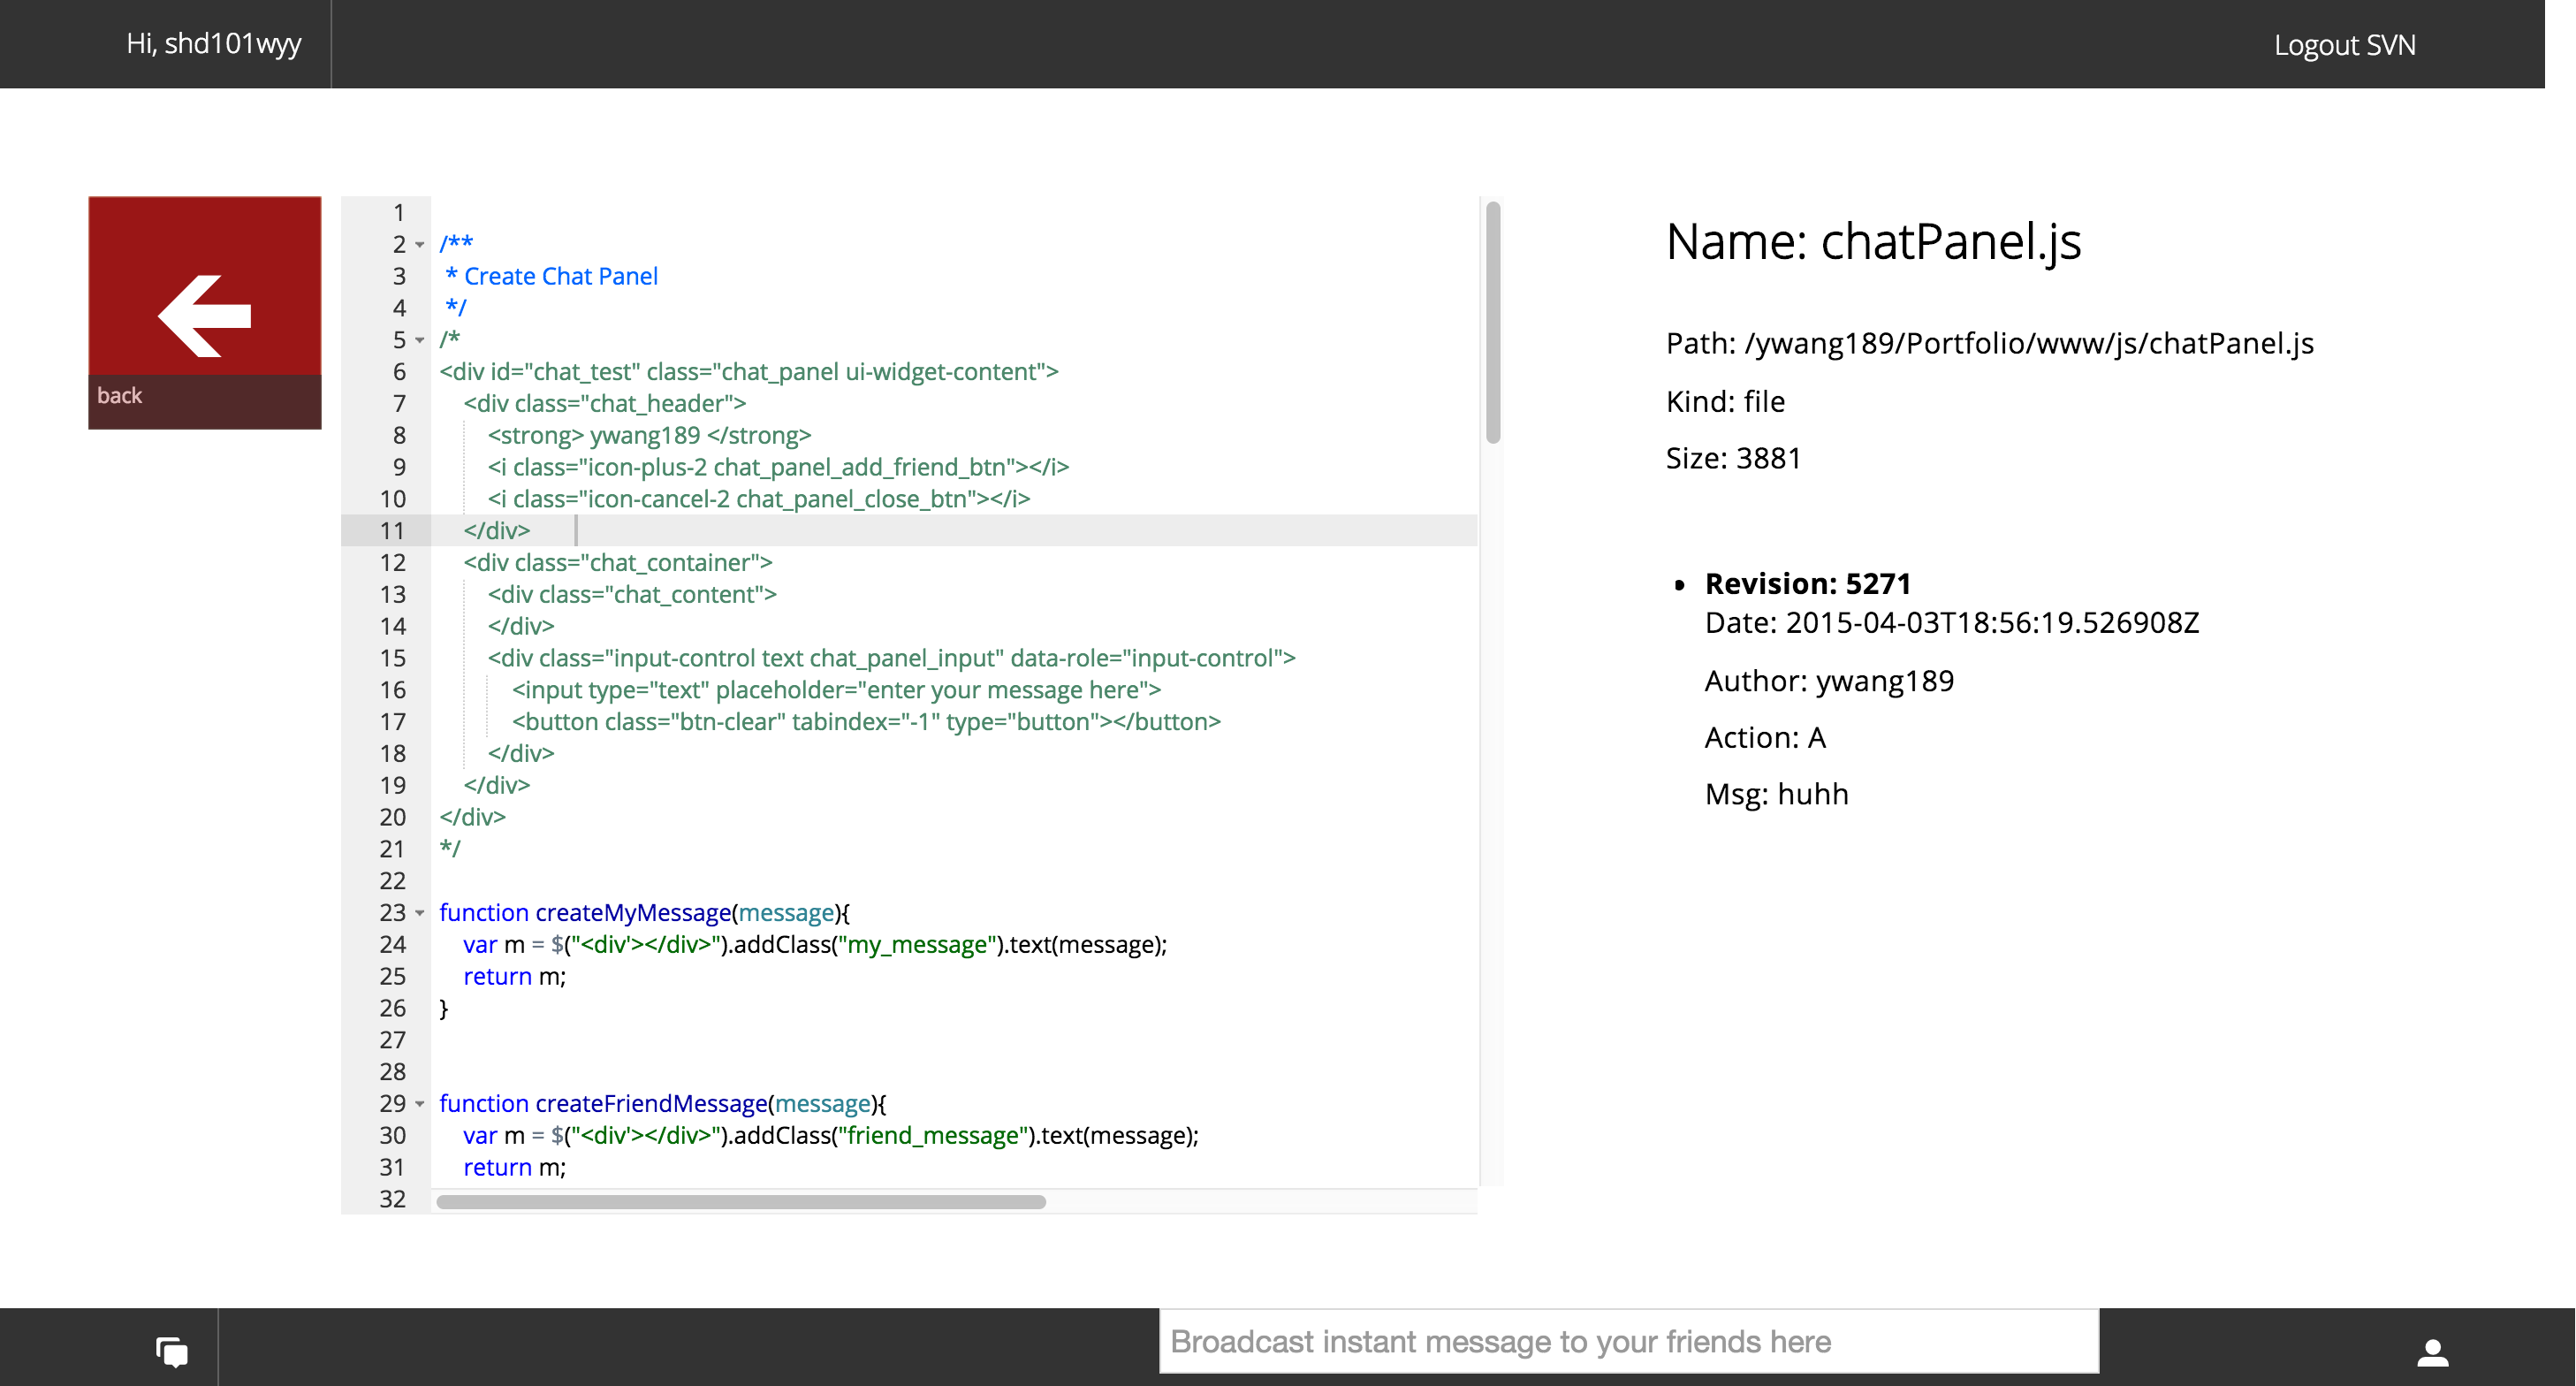
Task: Click 'return m;' on line 25
Action: 514,977
